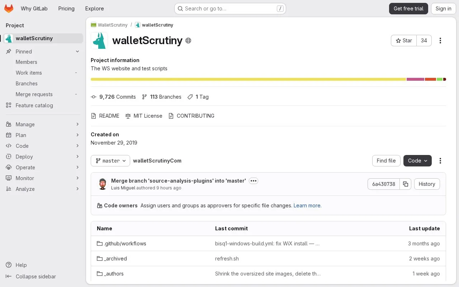Open Shrink the oversized site images commit
The width and height of the screenshot is (459, 287).
click(268, 274)
